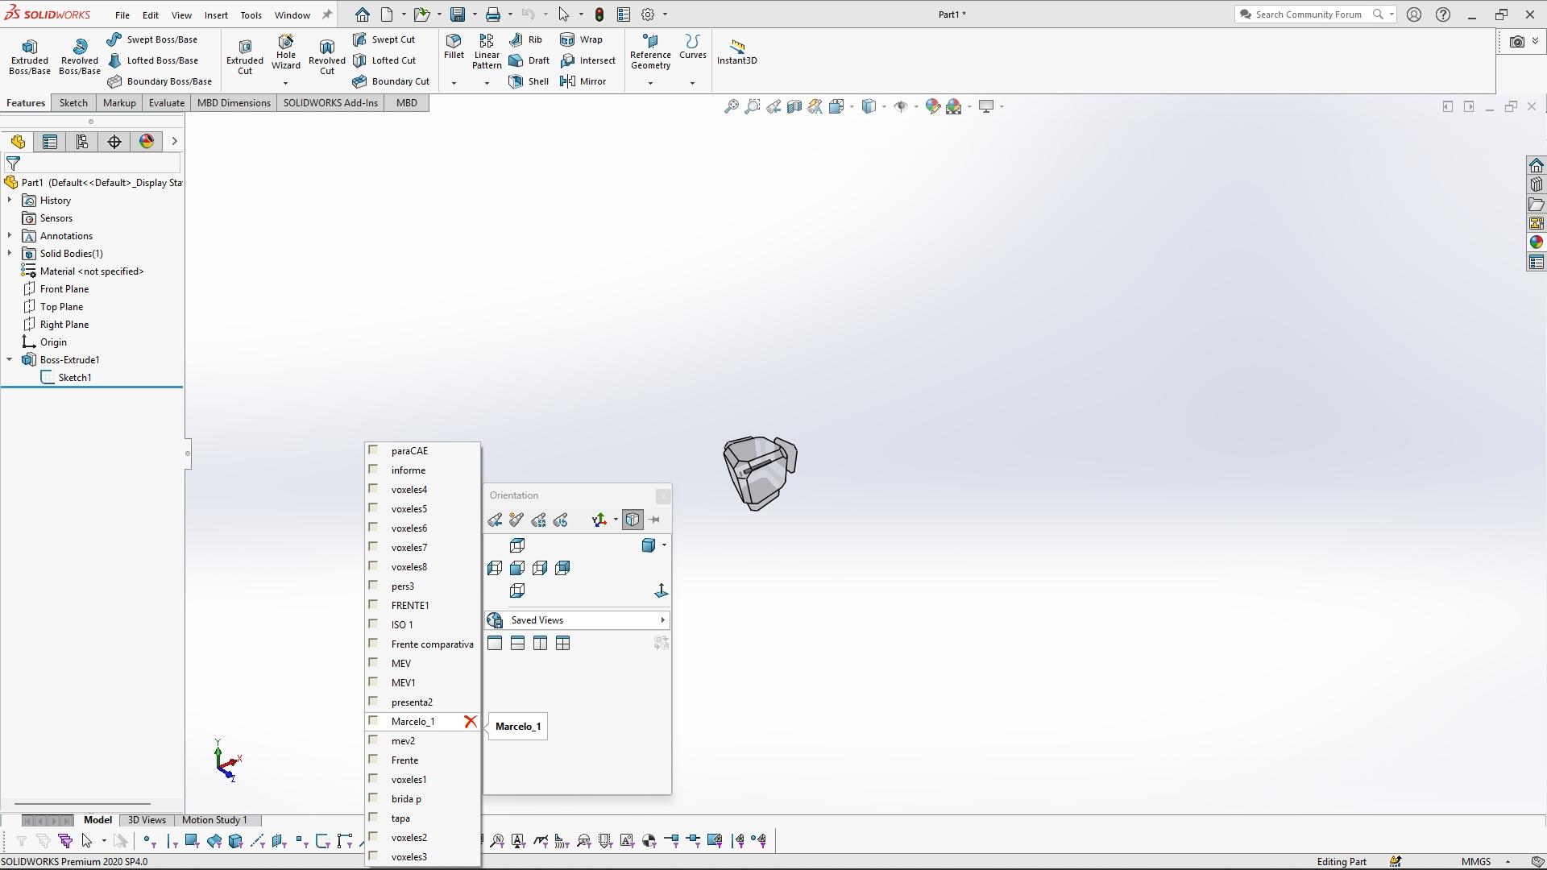Open the ConfigurationManager tab icon
This screenshot has width=1547, height=870.
pos(82,142)
